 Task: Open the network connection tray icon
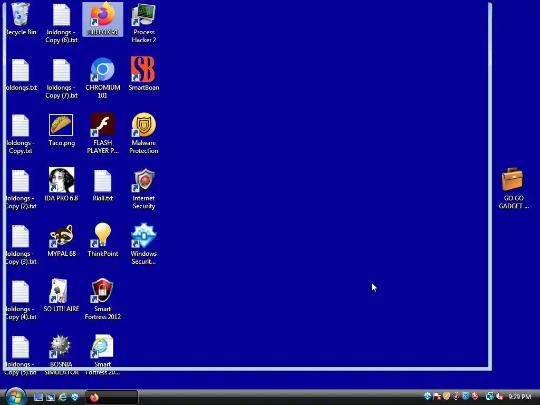click(489, 397)
